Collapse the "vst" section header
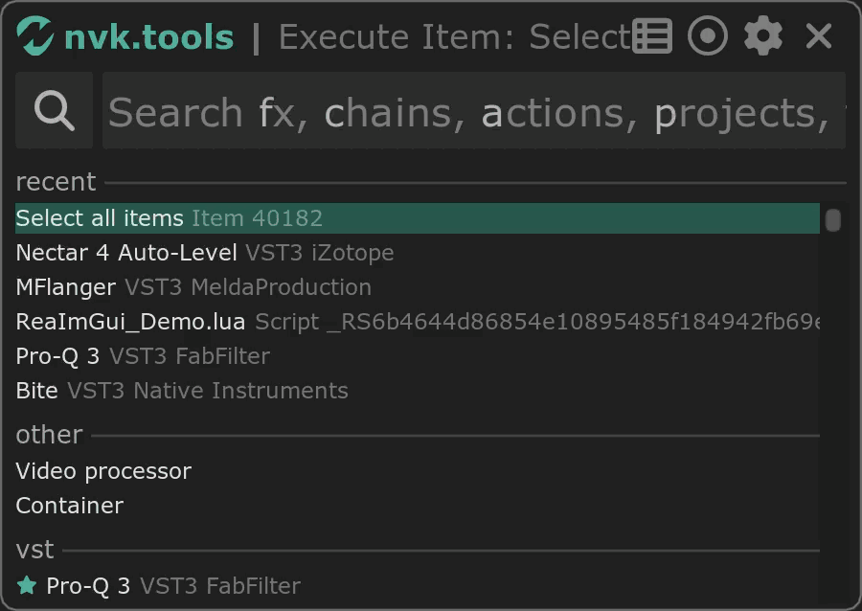The image size is (862, 611). (x=34, y=550)
